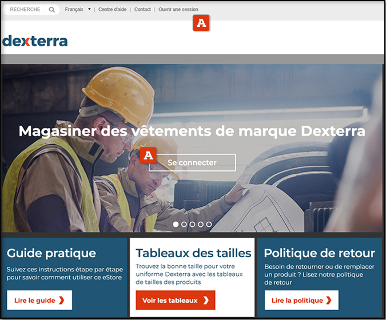The width and height of the screenshot is (386, 320).
Task: Open the Centre d'aide link
Action: [112, 10]
